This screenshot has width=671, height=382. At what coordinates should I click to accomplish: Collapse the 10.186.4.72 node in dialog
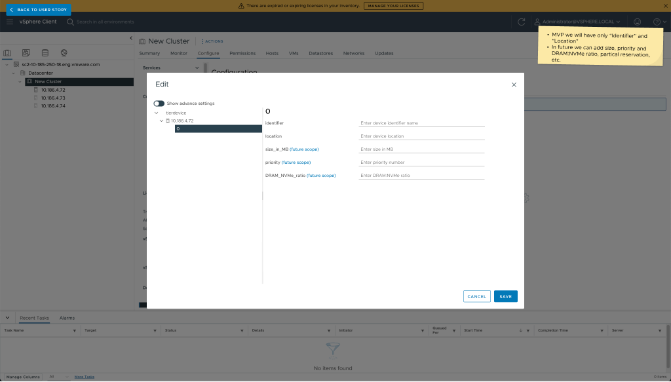point(162,121)
